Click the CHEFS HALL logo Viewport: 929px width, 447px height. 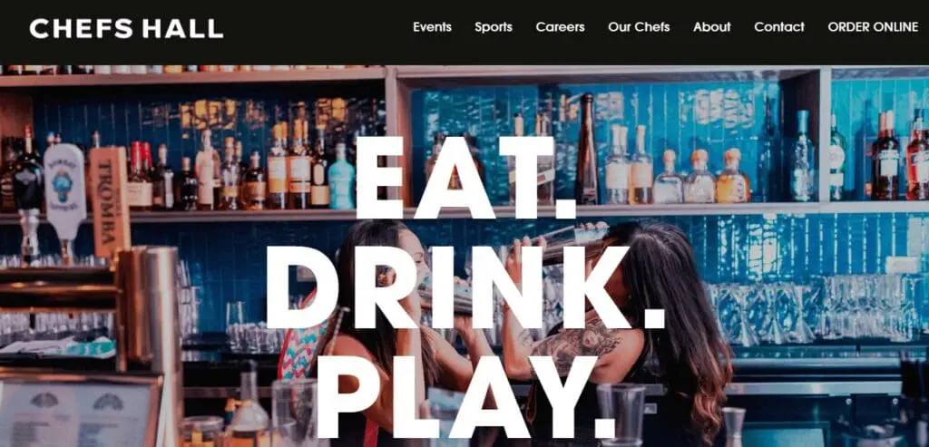pos(126,28)
